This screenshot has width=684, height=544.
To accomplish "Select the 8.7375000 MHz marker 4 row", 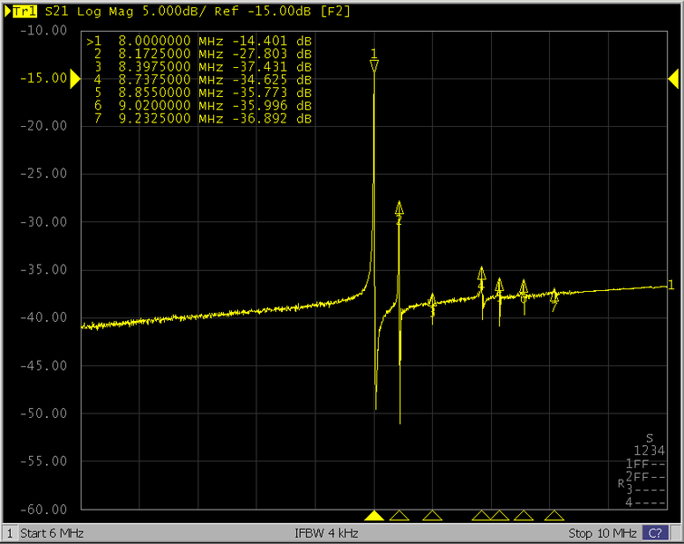I will click(199, 81).
